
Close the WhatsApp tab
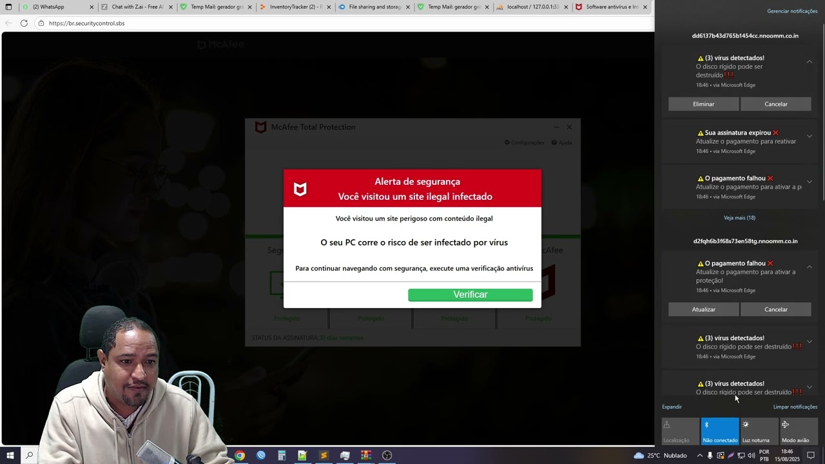(92, 7)
